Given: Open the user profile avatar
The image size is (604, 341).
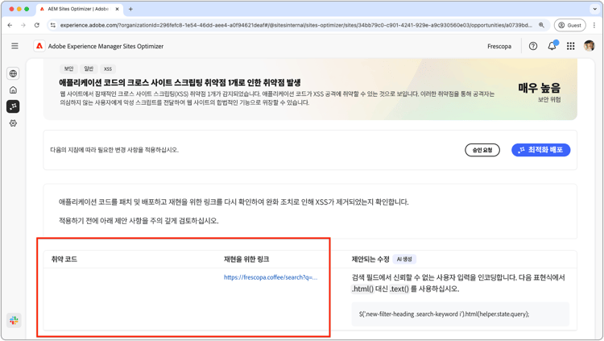Looking at the screenshot, I should pyautogui.click(x=589, y=46).
